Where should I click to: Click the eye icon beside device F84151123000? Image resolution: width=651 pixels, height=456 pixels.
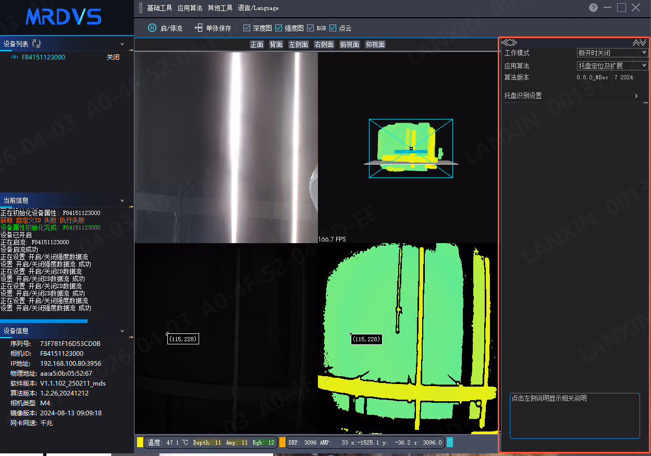pyautogui.click(x=15, y=57)
